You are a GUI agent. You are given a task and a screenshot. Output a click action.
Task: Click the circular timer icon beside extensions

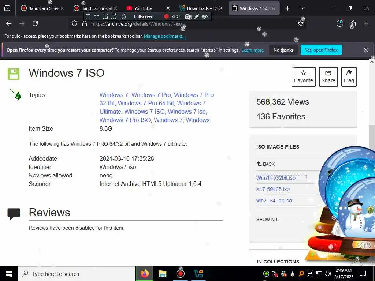point(339,23)
